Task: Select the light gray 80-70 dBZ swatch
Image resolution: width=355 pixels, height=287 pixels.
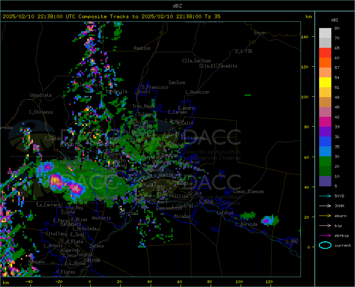Action: (325, 33)
